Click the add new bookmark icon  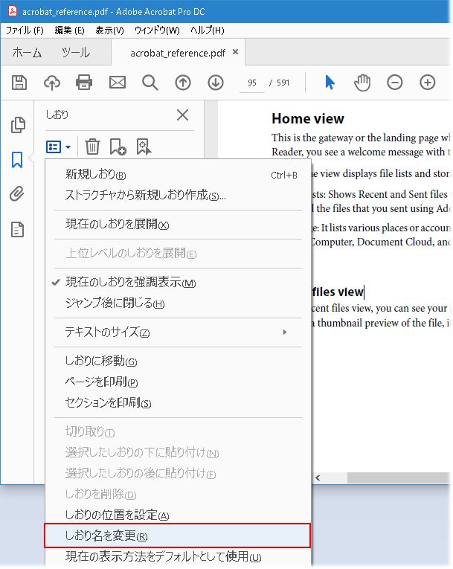(x=118, y=147)
